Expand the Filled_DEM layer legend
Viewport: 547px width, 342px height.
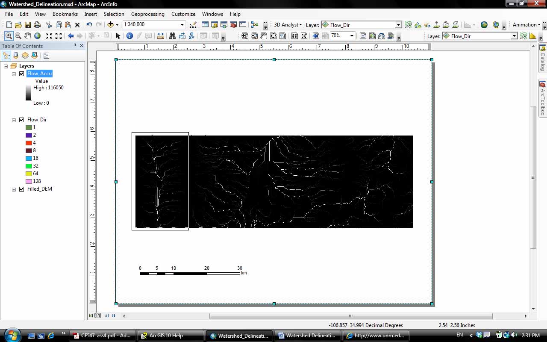pyautogui.click(x=14, y=189)
